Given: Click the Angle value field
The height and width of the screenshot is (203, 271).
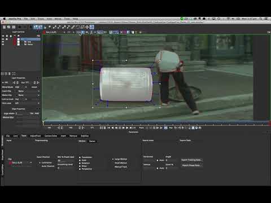Looking at the screenshot, I should (x=171, y=160).
